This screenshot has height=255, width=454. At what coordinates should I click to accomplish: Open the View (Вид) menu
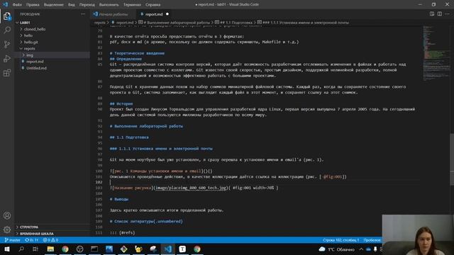pyautogui.click(x=71, y=5)
